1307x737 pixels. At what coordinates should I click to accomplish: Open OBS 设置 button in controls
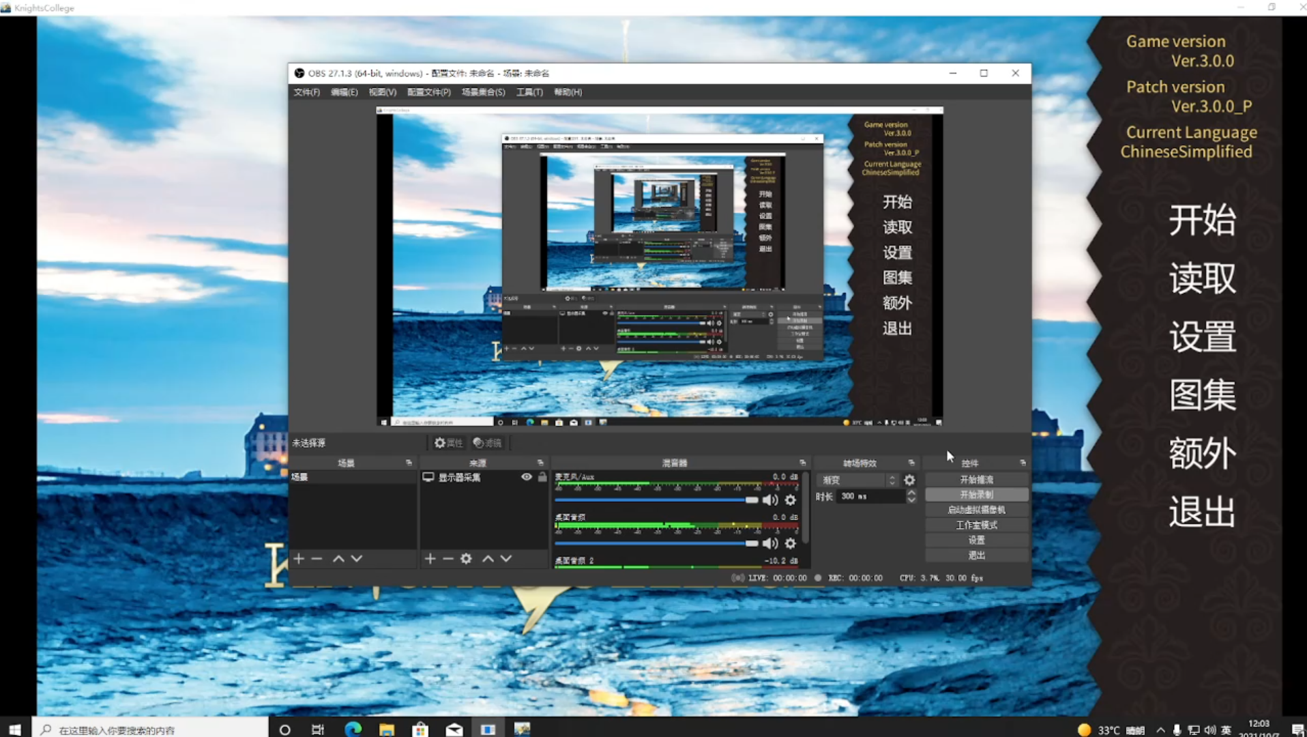976,540
